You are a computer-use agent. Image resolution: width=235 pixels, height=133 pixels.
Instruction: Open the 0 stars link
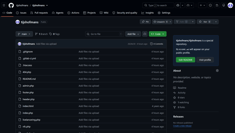[179, 97]
